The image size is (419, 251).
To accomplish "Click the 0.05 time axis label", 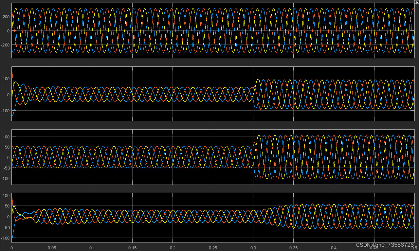I will [x=52, y=248].
